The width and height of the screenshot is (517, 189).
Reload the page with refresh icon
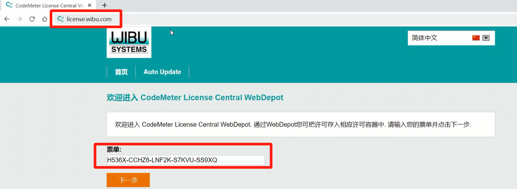(32, 19)
